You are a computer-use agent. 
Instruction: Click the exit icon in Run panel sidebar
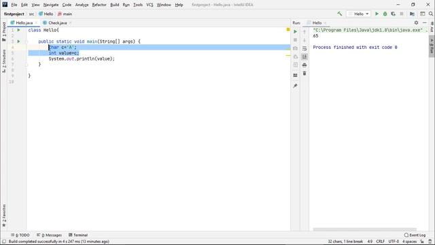295,65
